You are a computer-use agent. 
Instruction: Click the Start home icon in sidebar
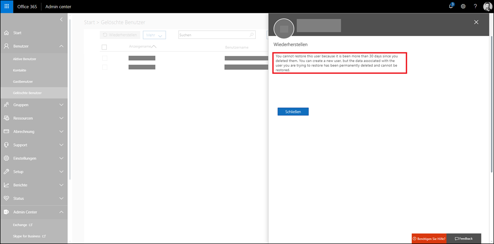pos(6,33)
